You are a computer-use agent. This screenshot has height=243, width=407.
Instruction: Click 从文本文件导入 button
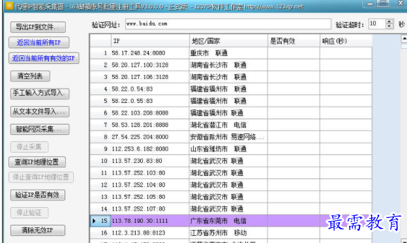pyautogui.click(x=40, y=111)
